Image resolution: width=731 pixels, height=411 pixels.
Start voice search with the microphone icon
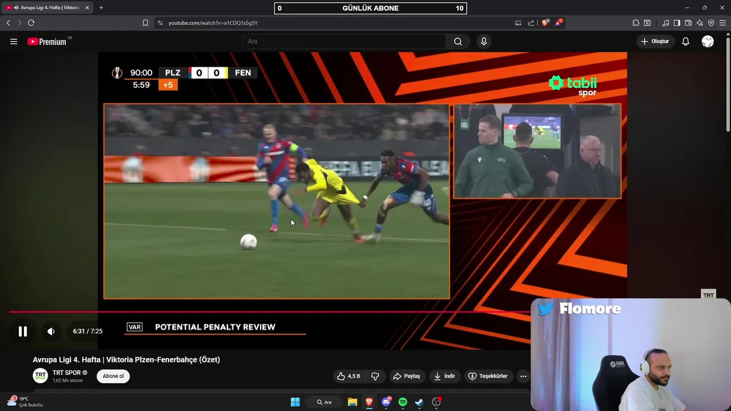tap(484, 41)
